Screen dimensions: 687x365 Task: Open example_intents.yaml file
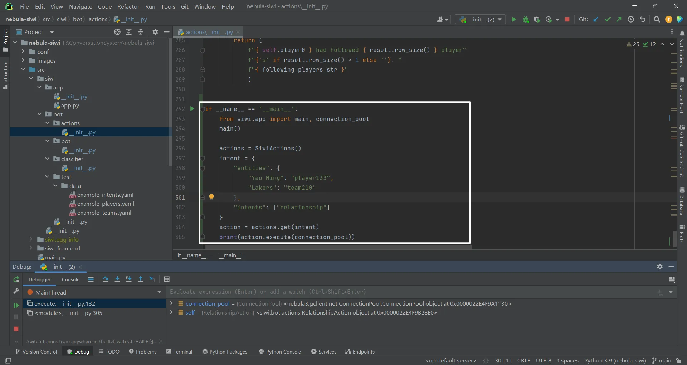[105, 195]
